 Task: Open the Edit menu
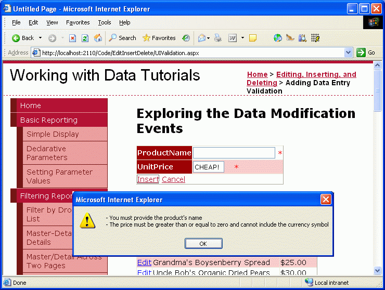33,22
